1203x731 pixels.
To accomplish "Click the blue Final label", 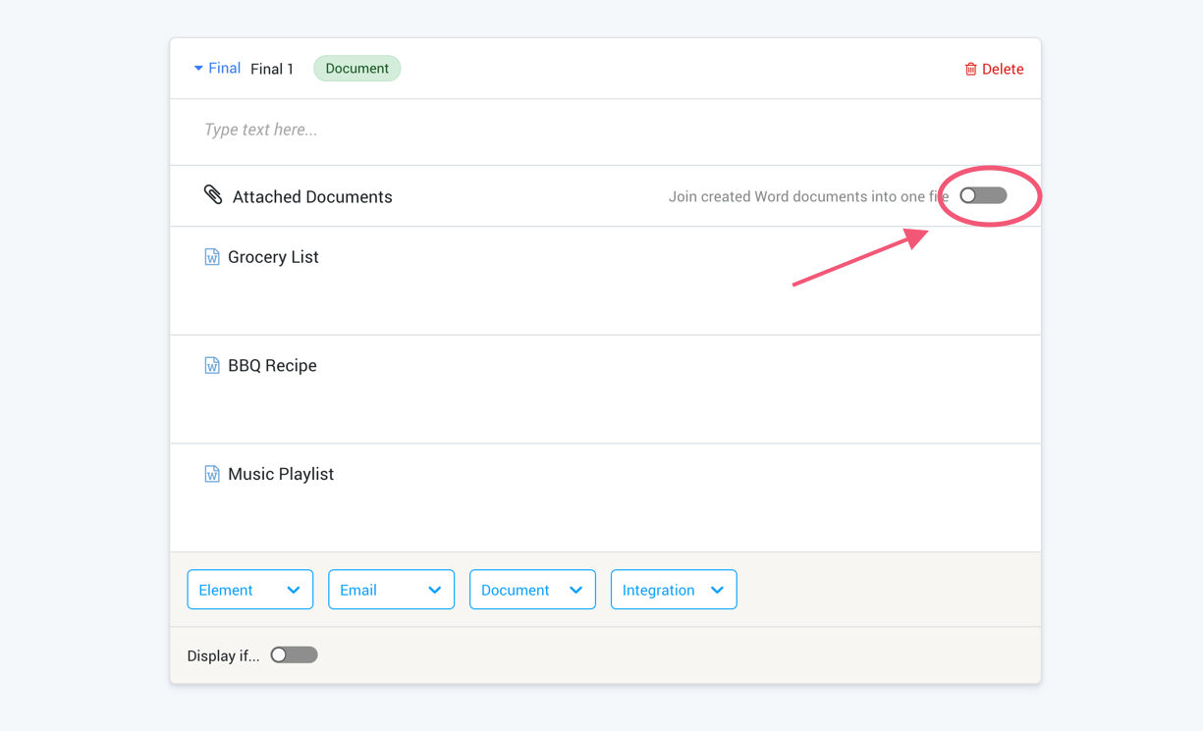I will [224, 69].
